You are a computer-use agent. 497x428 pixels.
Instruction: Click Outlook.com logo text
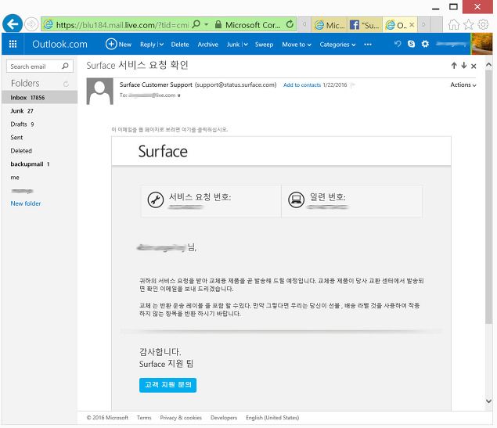pyautogui.click(x=59, y=44)
